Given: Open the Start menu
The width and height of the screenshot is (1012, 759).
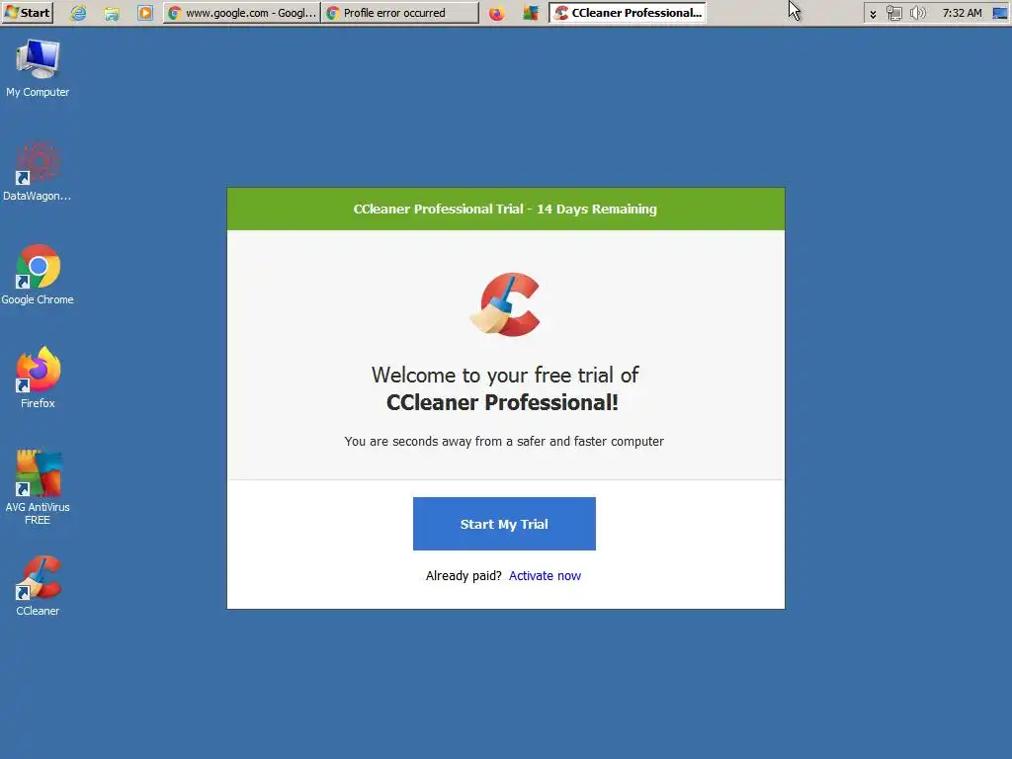Looking at the screenshot, I should pyautogui.click(x=27, y=12).
